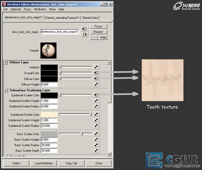The width and height of the screenshot is (202, 170).
Task: Click the Diffuse Color texture connection icon
Action: (96, 79)
